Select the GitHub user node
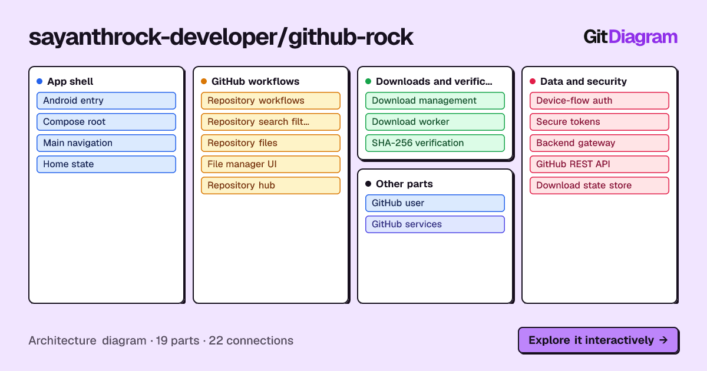 pyautogui.click(x=435, y=203)
